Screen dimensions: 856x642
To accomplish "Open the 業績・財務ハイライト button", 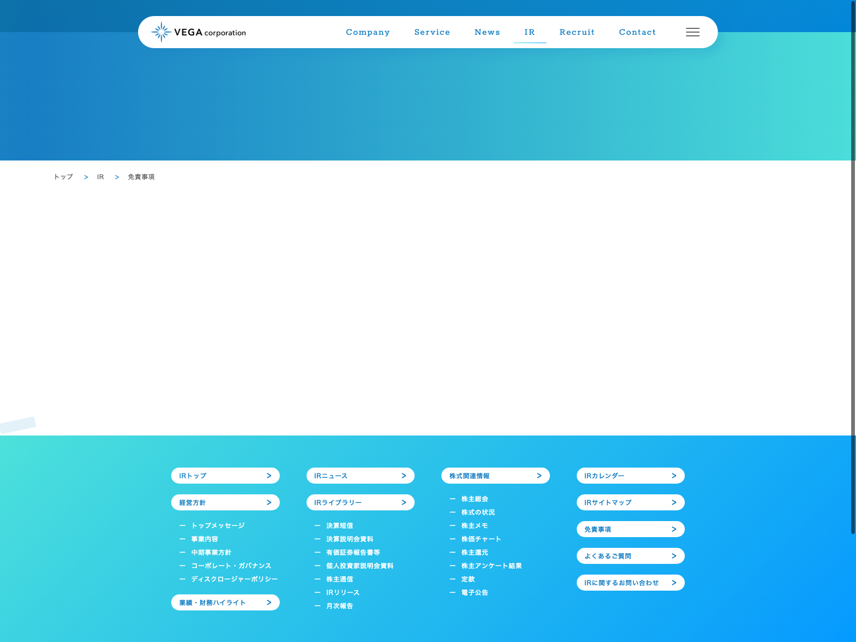I will [225, 602].
